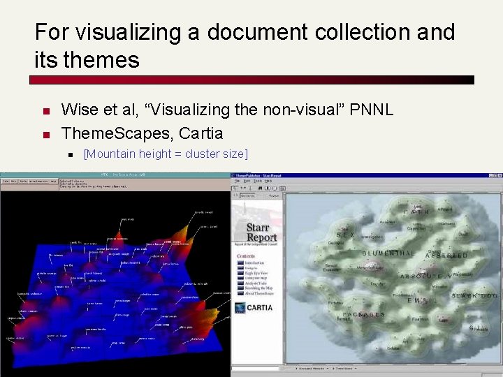Open the Introduction contents link
Image resolution: width=503 pixels, height=377 pixels.
pos(255,263)
